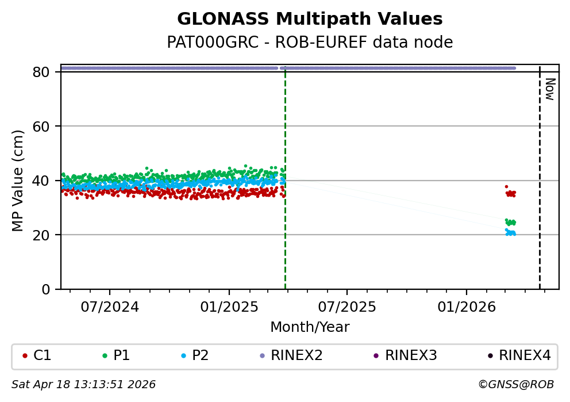Select the RINEX4 legend entry label
The height and width of the screenshot is (402, 570).
pyautogui.click(x=525, y=356)
